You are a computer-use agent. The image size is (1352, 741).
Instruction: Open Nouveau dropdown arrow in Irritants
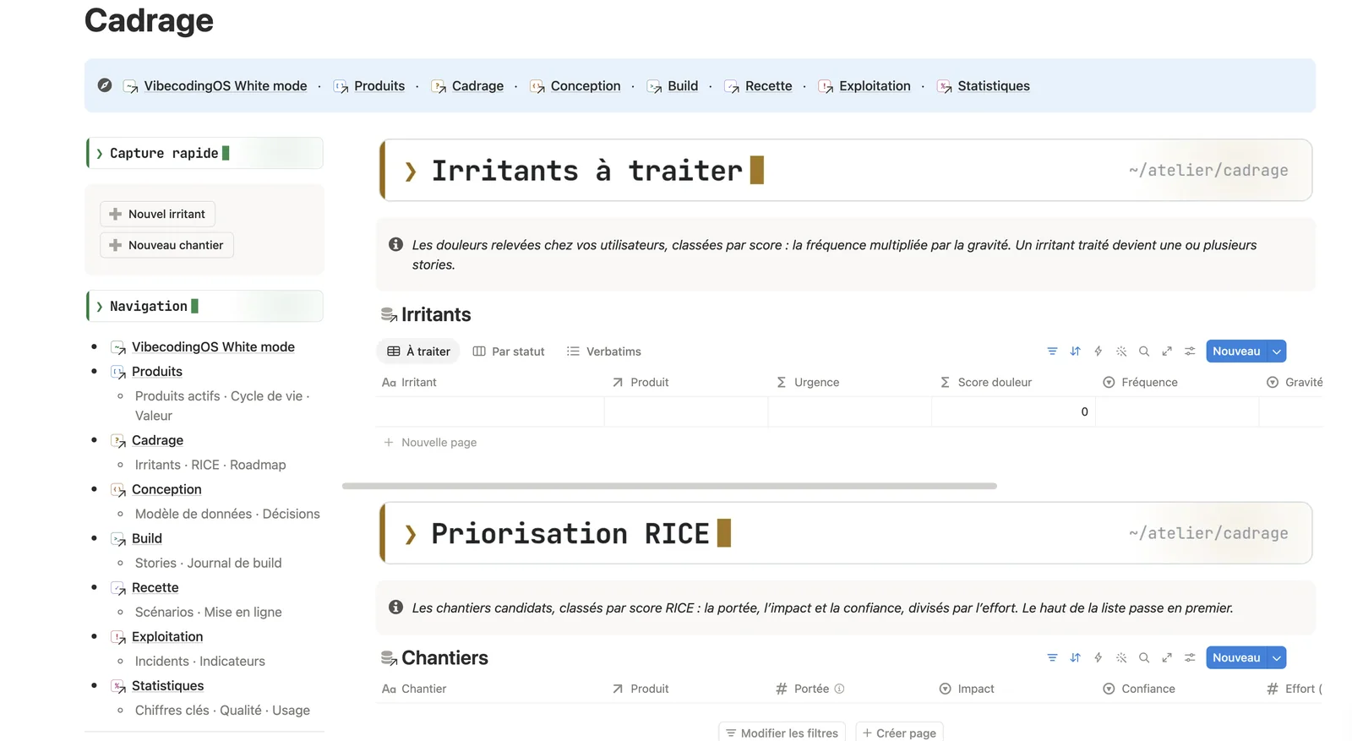(1277, 351)
